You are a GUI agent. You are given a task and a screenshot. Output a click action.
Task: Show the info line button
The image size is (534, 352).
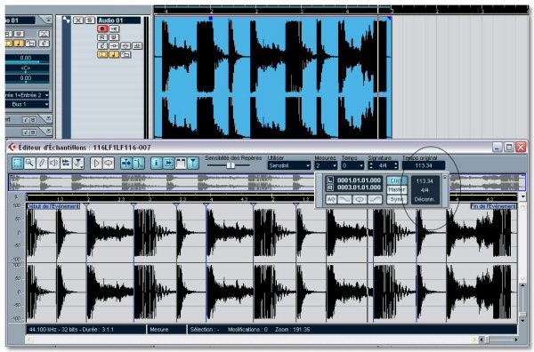(157, 164)
